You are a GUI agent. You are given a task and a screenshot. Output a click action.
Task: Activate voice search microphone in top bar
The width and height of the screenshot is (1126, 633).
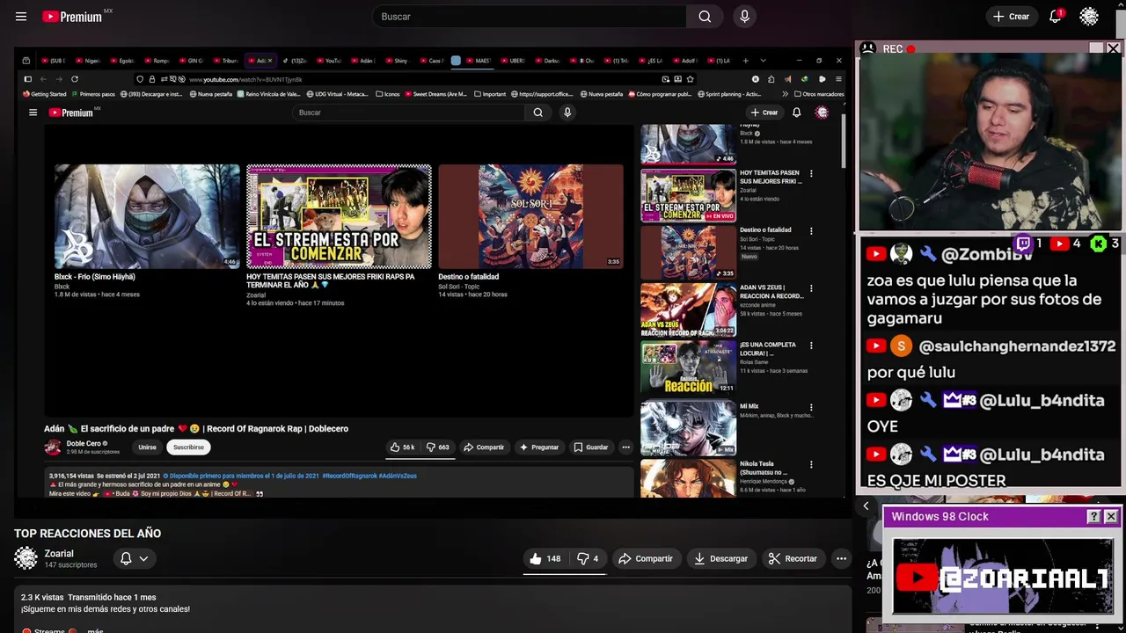click(x=745, y=17)
